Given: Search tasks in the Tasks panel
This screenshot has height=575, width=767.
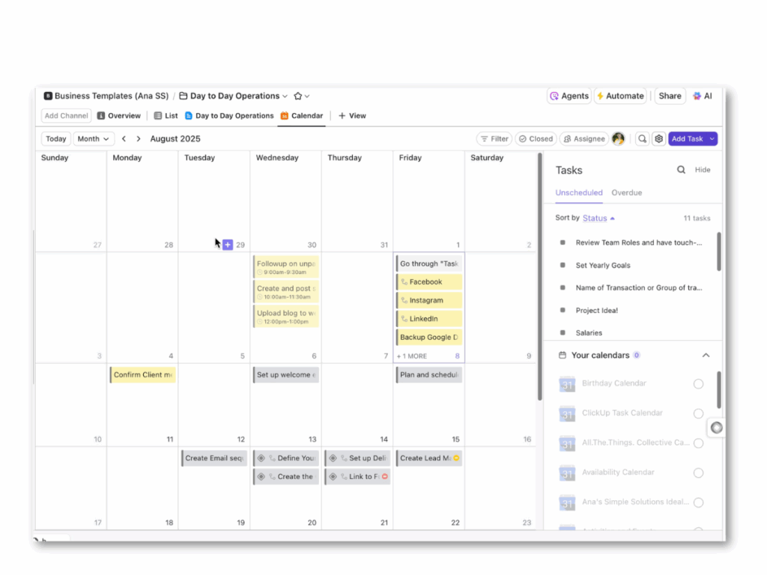Looking at the screenshot, I should tap(681, 170).
